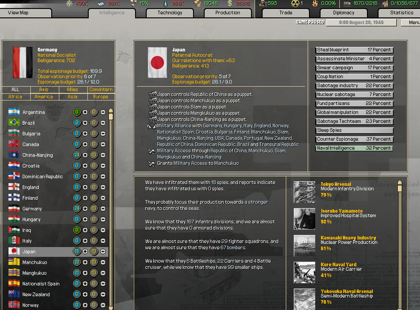Open the Trade tab

click(285, 13)
